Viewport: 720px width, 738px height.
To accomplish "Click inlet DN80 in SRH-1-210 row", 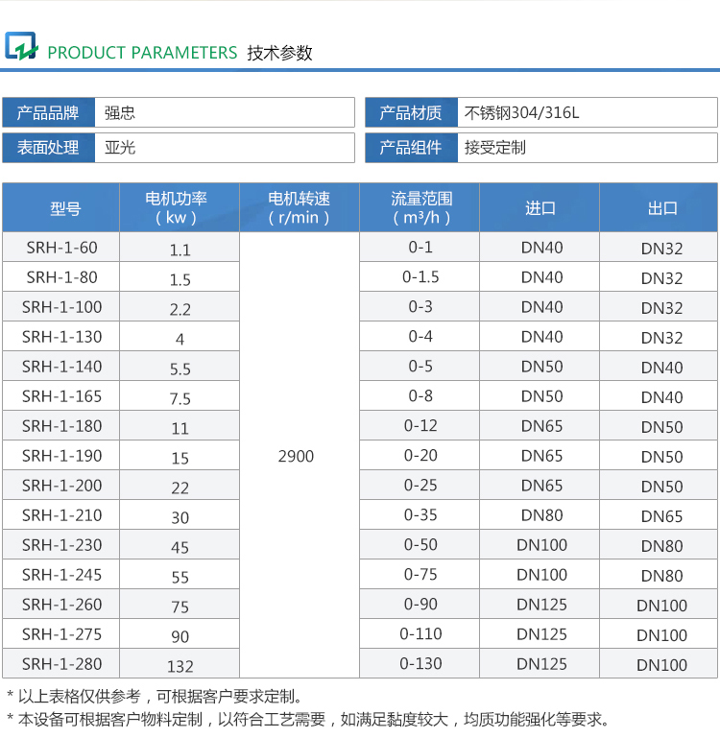I will pyautogui.click(x=541, y=515).
